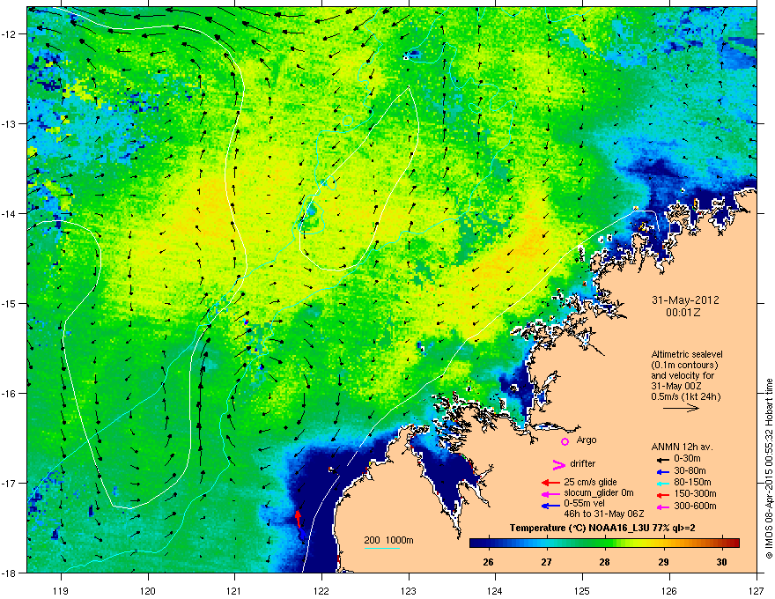Screen dimensions: 775x599
Task: Click the 126 longitude axis label
Action: click(x=669, y=590)
